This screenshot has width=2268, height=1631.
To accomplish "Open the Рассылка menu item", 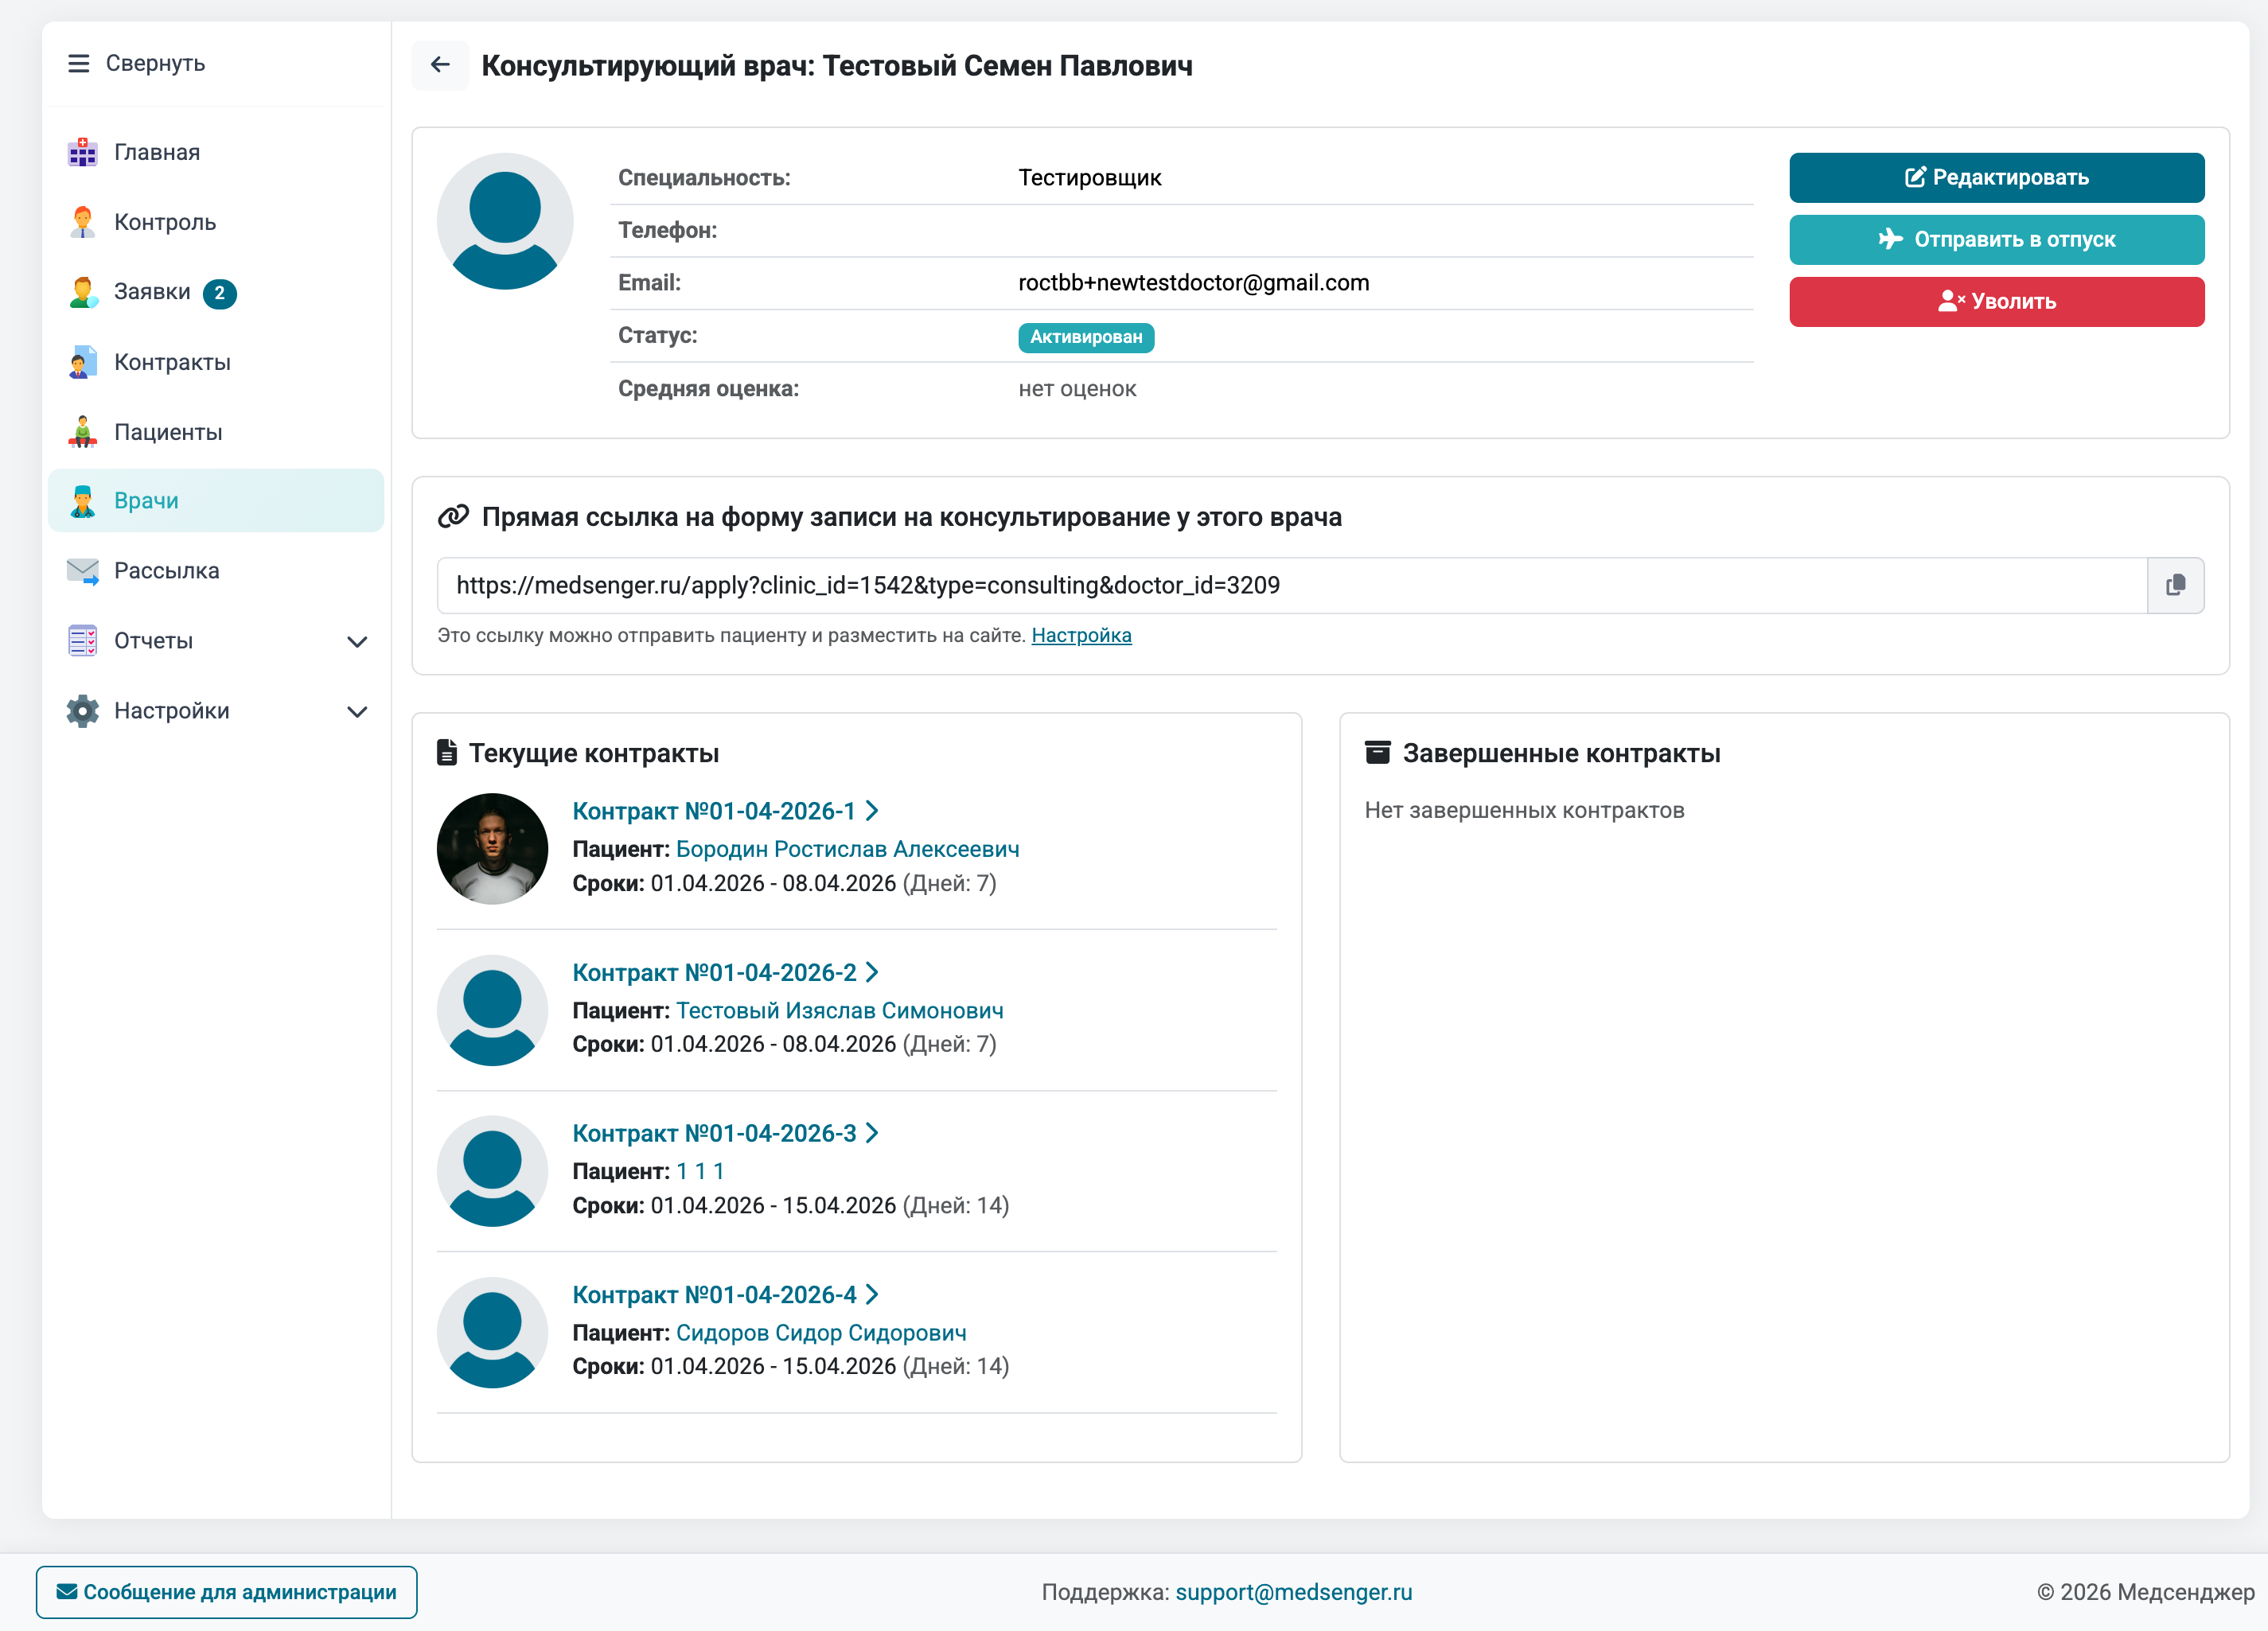I will 216,571.
